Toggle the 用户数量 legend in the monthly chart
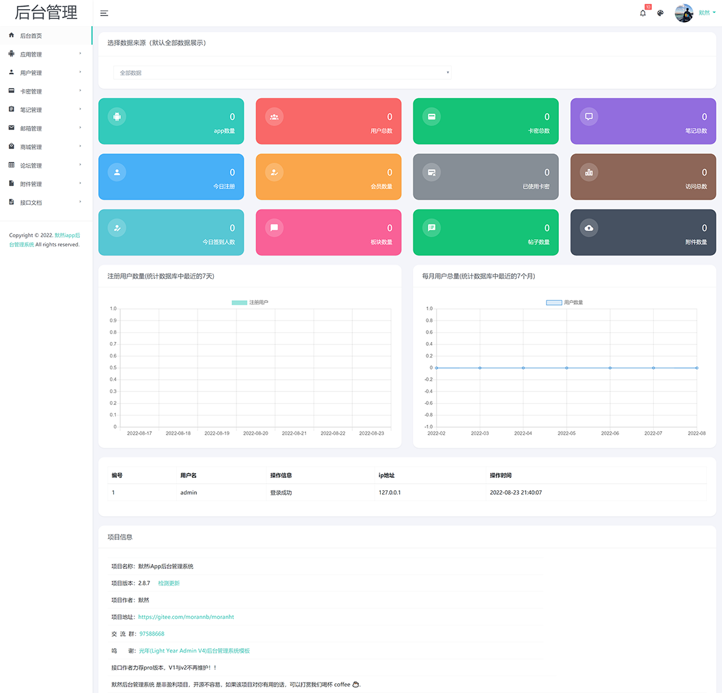The height and width of the screenshot is (693, 722). point(565,302)
